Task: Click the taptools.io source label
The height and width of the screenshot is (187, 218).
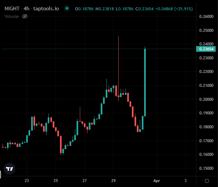Action: (46, 9)
